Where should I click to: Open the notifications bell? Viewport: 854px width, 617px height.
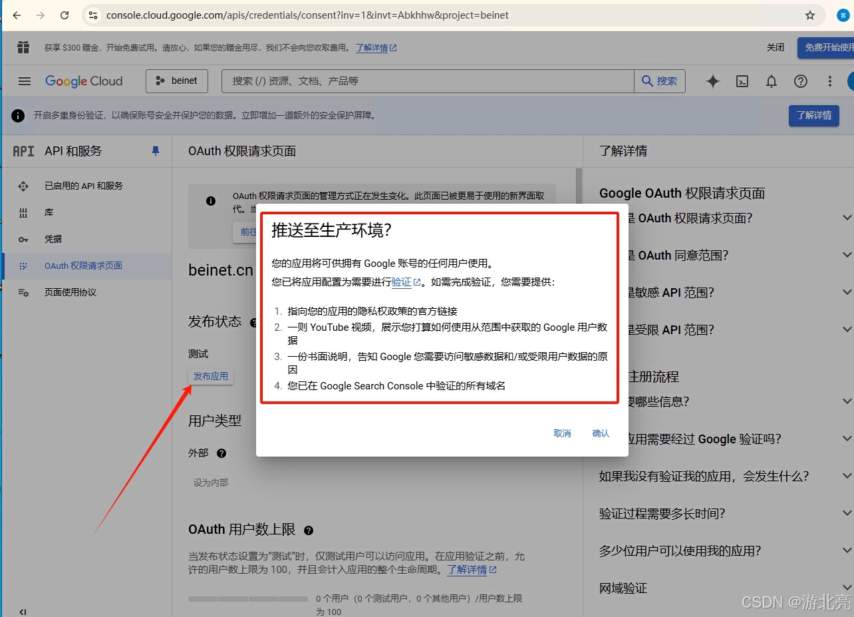[772, 81]
